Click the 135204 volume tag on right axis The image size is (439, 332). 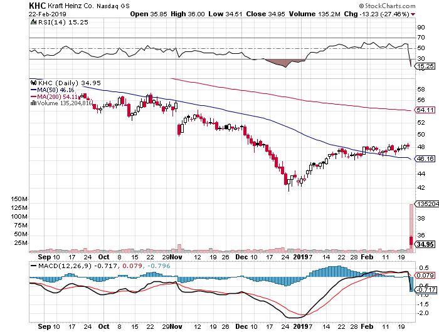426,204
